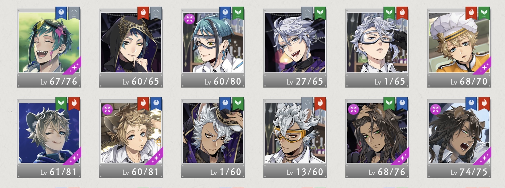Open the Lv 1/65 card
The width and height of the screenshot is (505, 188).
pyautogui.click(x=377, y=48)
